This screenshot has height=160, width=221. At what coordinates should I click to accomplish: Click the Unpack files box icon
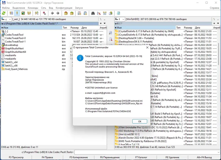(72, 13)
